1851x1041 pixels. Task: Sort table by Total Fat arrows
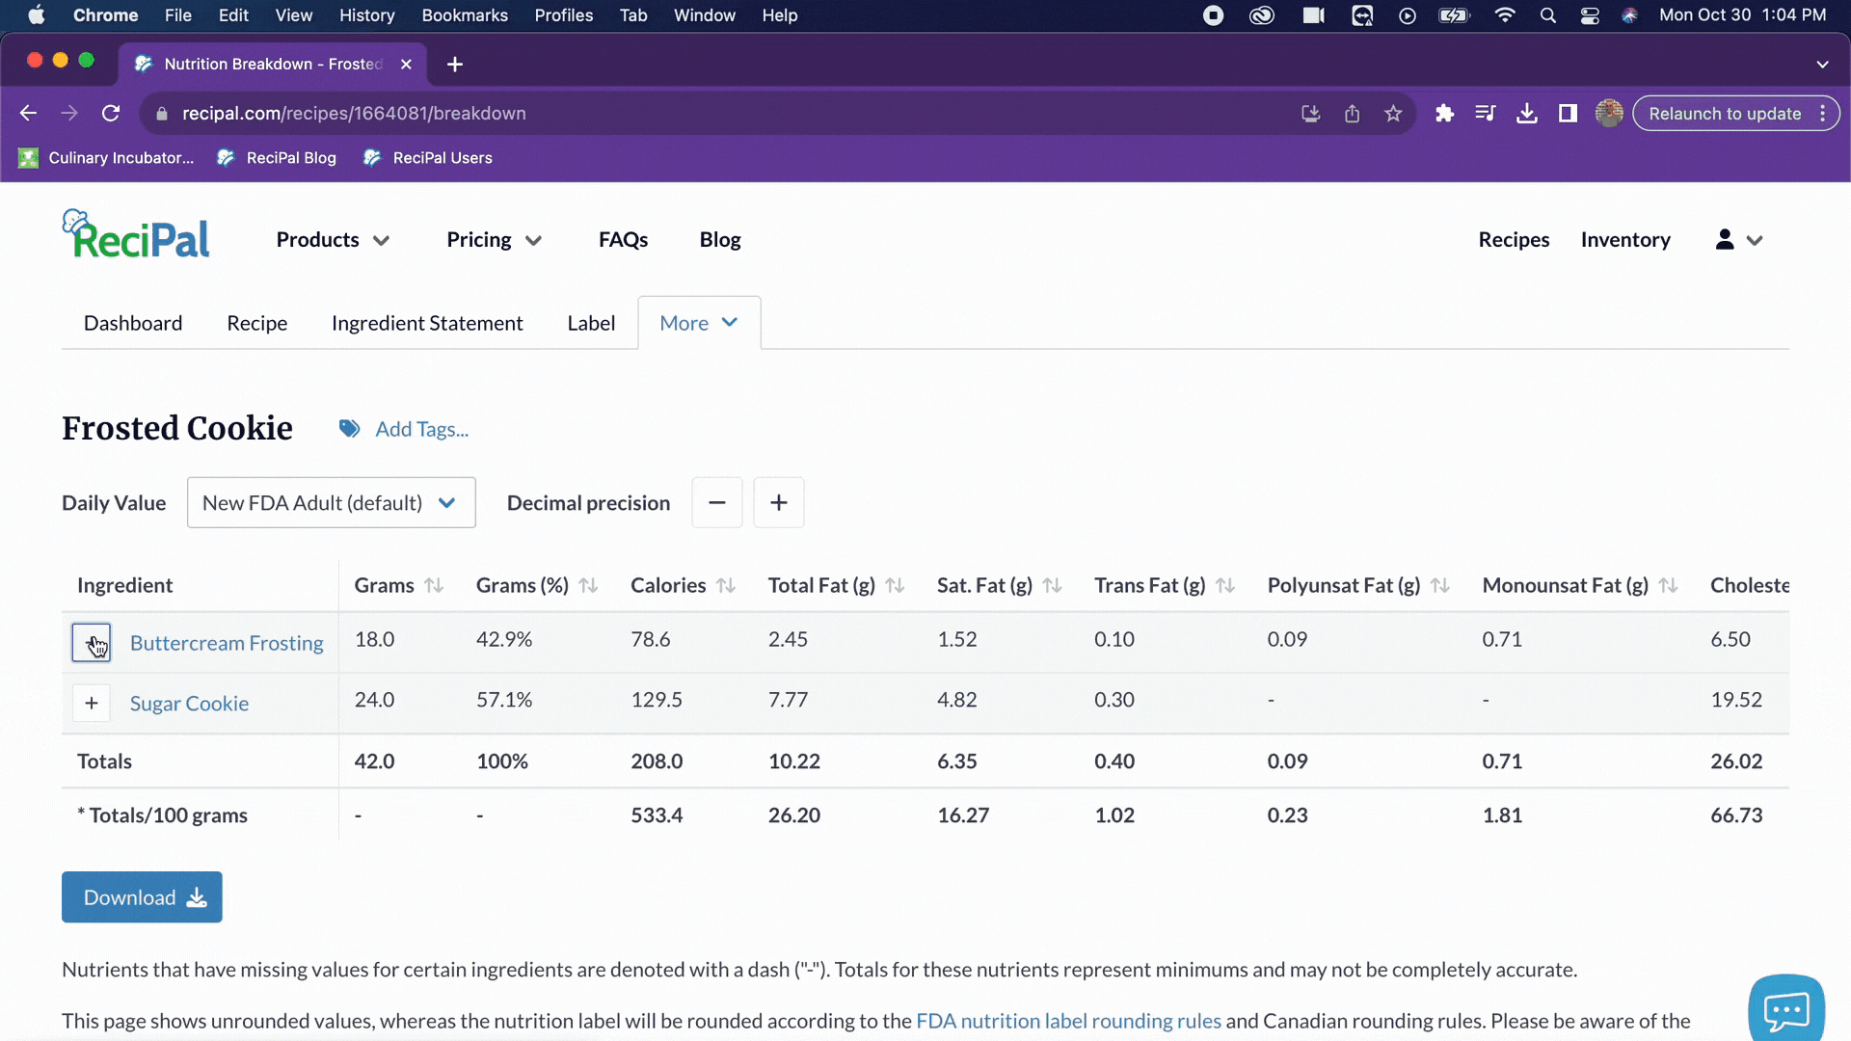click(x=895, y=586)
